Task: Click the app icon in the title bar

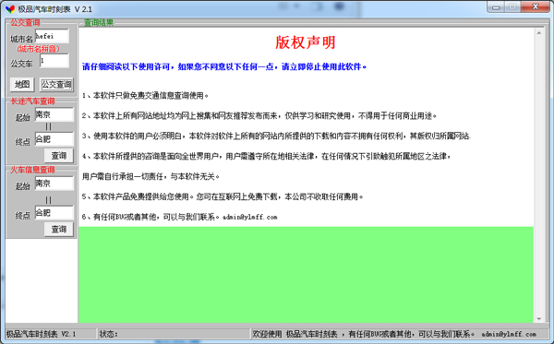Action: 10,9
